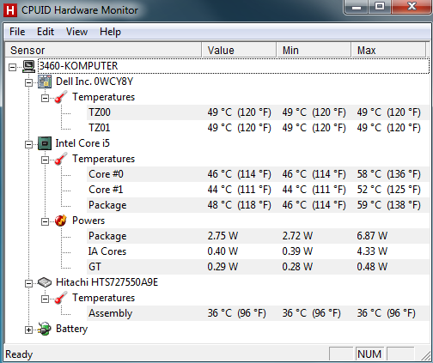Click the Dell motherboard icon
This screenshot has width=433, height=363.
[x=45, y=82]
